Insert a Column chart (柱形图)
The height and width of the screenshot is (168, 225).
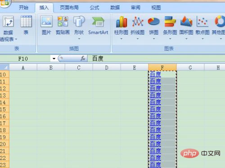pyautogui.click(x=121, y=28)
